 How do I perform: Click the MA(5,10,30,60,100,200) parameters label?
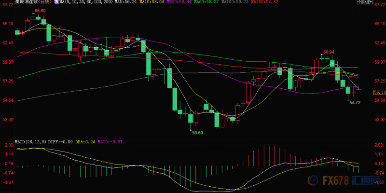86,2
